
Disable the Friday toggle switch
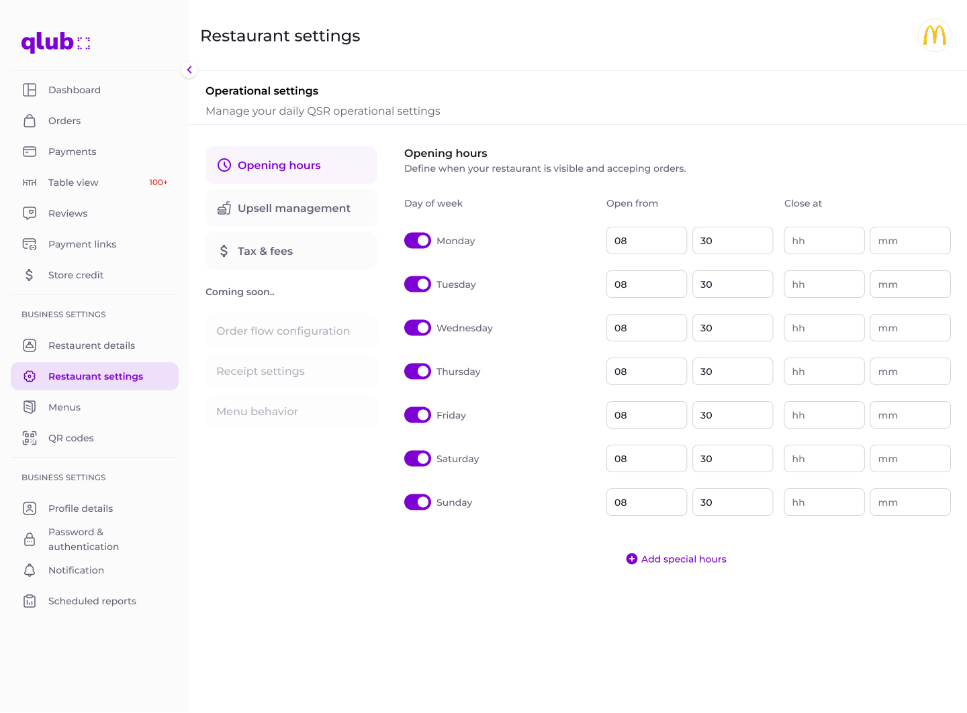click(x=418, y=415)
